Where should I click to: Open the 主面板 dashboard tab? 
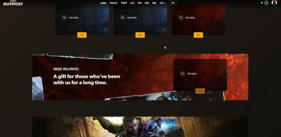pos(103,3)
